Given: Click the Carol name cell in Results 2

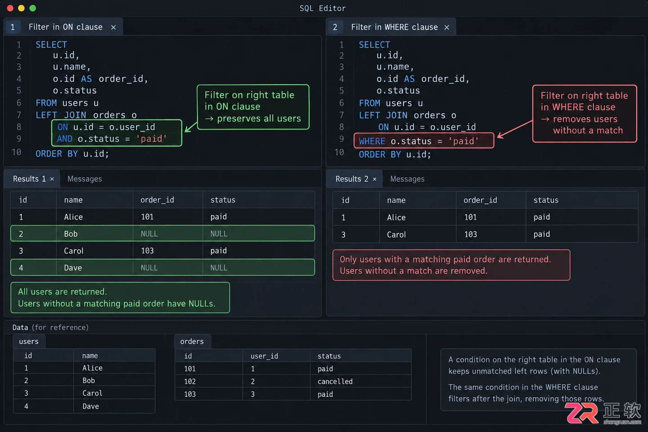Looking at the screenshot, I should click(418, 234).
